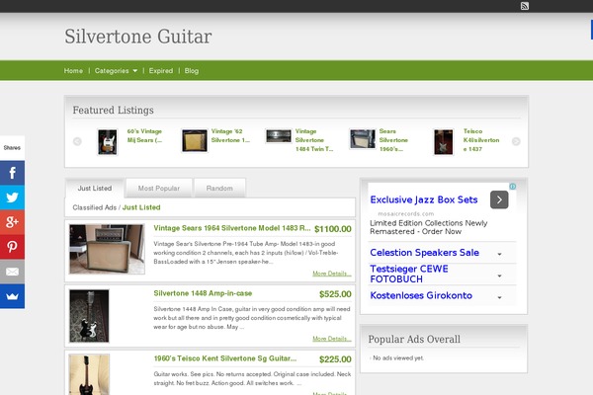Select the Just Listed tab

95,188
